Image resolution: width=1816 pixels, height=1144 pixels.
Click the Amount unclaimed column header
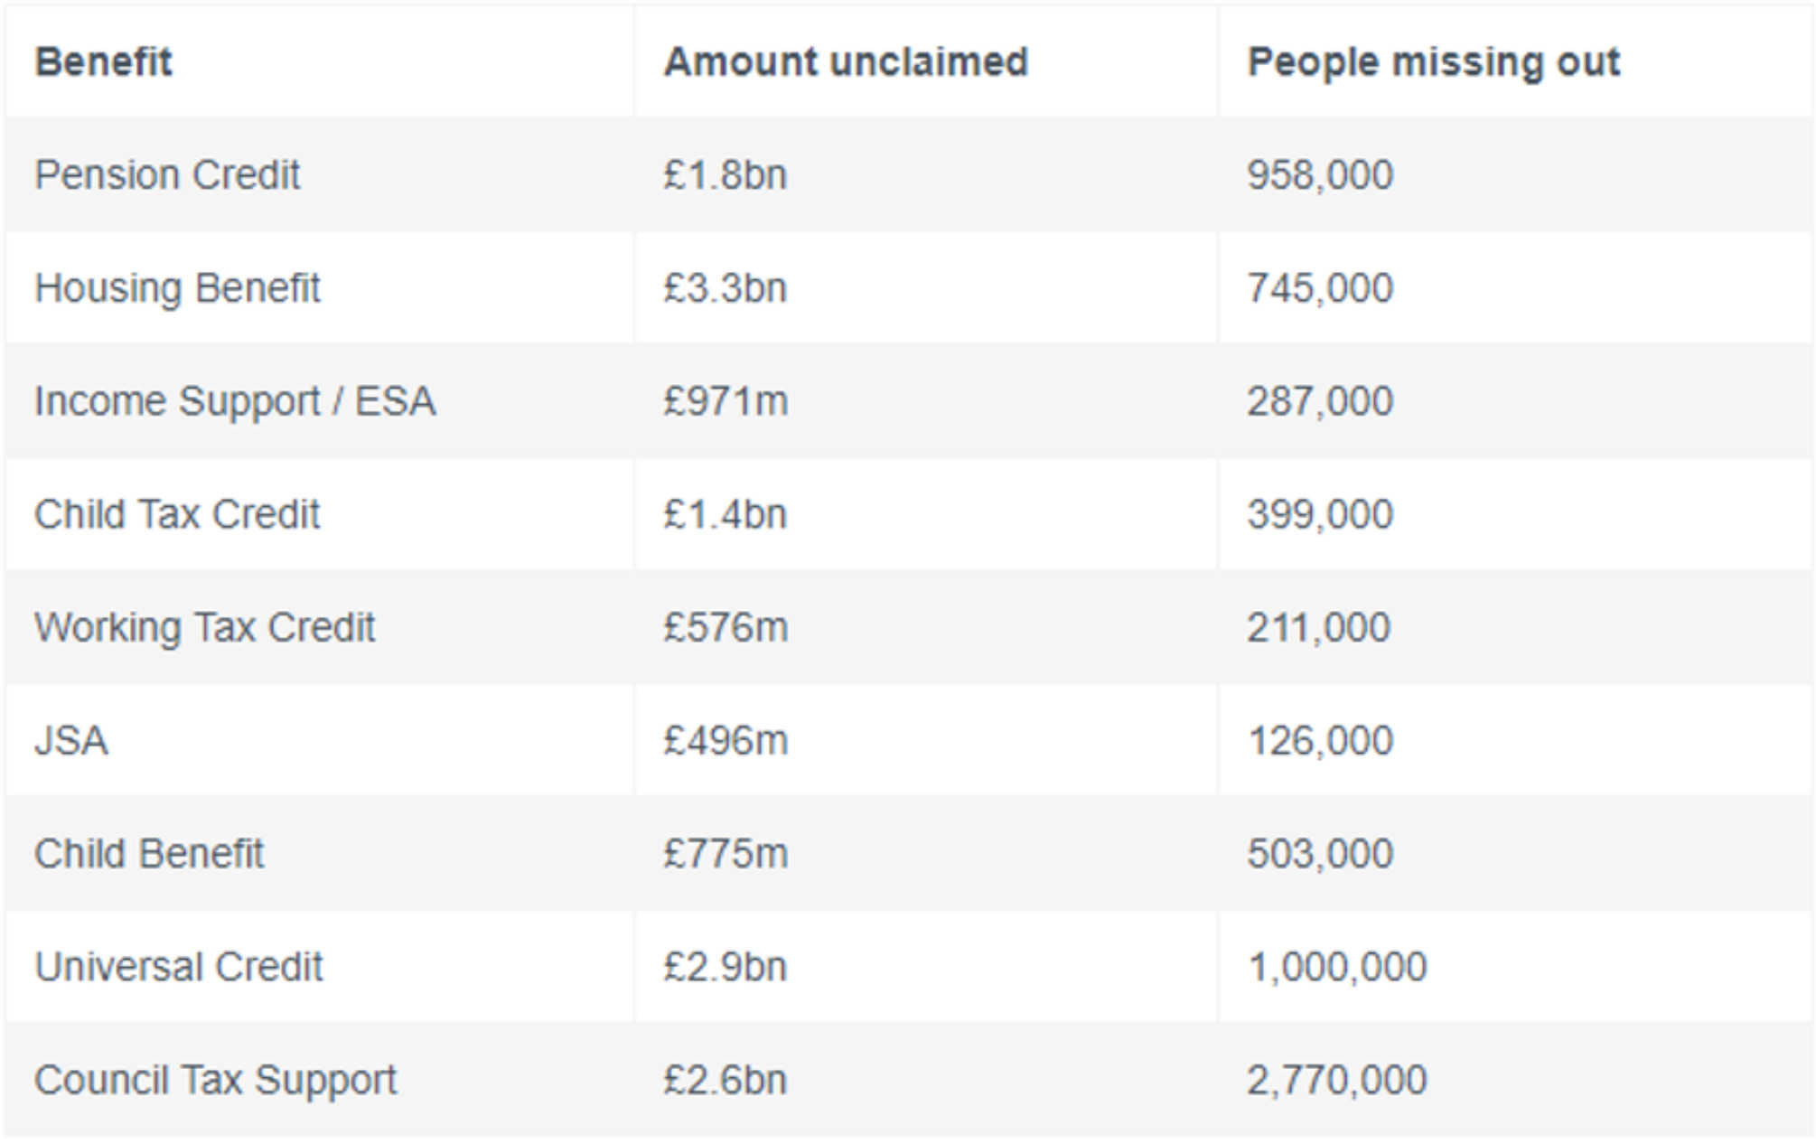click(x=846, y=62)
